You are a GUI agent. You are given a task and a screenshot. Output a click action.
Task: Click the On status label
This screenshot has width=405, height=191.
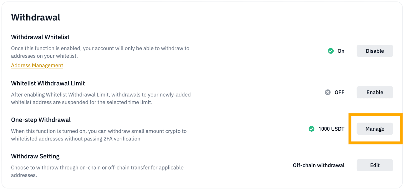point(341,51)
